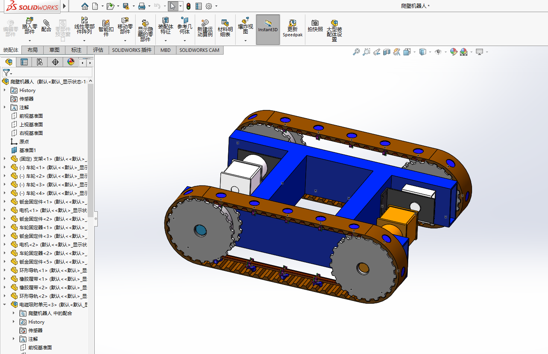The height and width of the screenshot is (354, 548).
Task: Open the SOLIDWORKS CAM tab
Action: point(199,50)
